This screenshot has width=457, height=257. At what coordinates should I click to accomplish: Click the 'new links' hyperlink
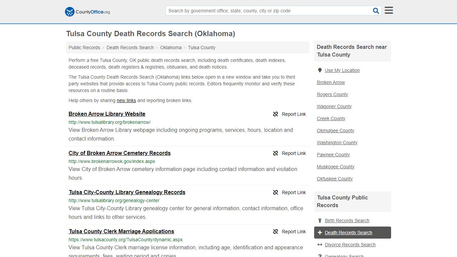tap(126, 100)
